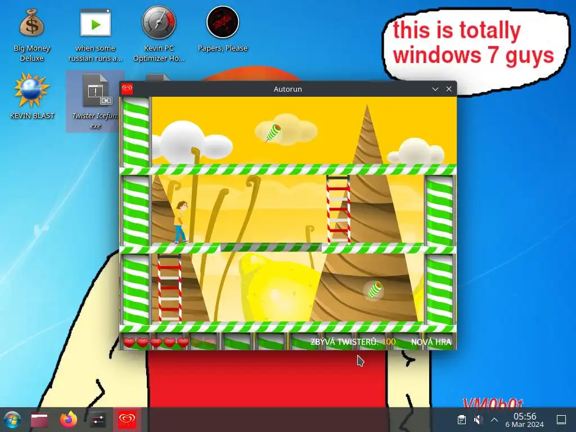Close the Autorun game window
The width and height of the screenshot is (576, 432).
point(449,89)
